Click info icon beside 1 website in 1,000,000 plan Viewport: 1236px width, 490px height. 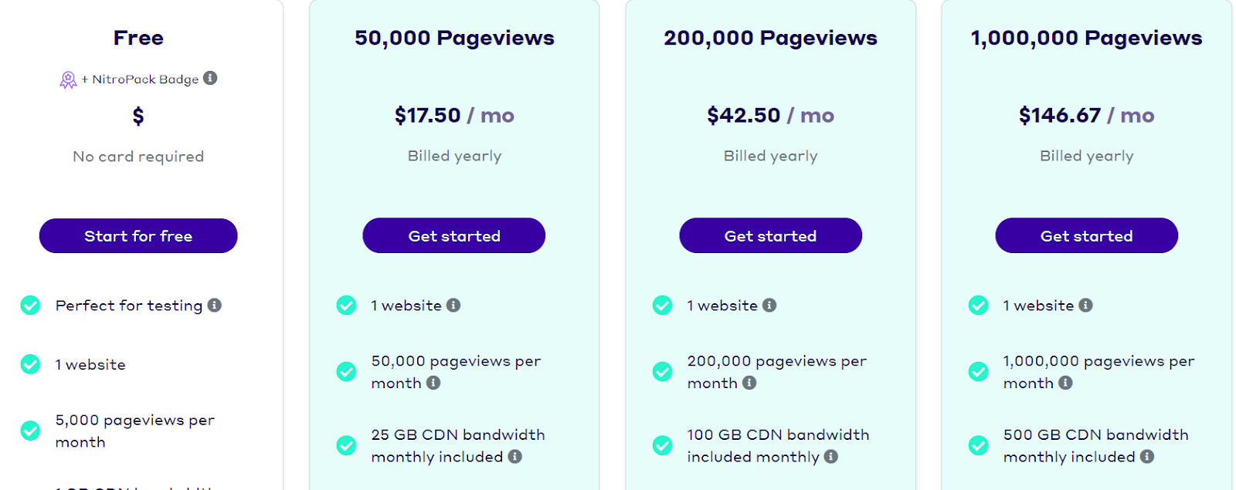(1085, 305)
